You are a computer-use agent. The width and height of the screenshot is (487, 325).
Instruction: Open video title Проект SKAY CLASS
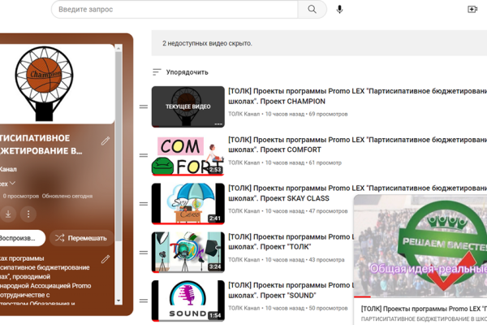tap(357, 193)
